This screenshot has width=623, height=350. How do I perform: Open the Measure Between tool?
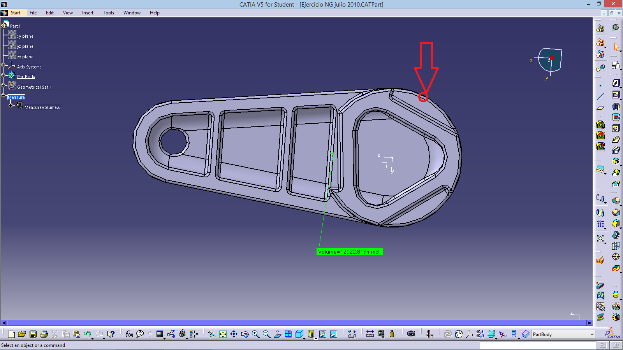(x=370, y=334)
